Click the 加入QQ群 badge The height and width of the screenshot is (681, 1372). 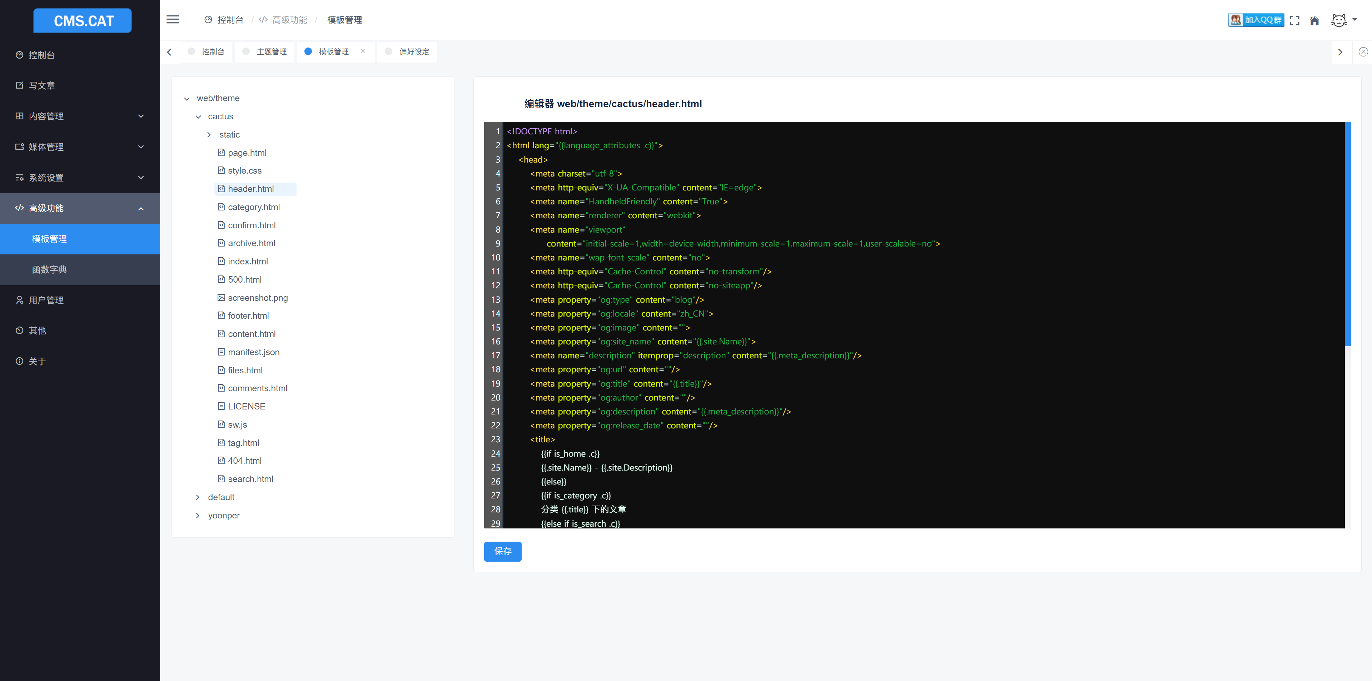pos(1256,20)
